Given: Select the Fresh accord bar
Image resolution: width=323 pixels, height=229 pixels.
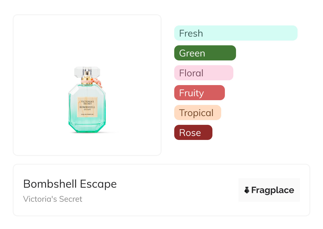Looking at the screenshot, I should click(235, 33).
